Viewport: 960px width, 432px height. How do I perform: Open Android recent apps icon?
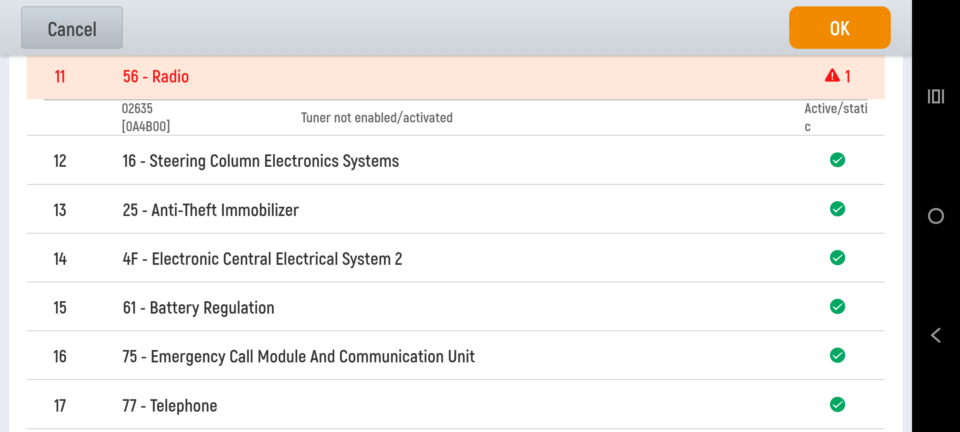936,96
